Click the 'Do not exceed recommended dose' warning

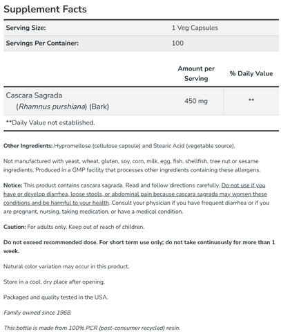click(x=50, y=242)
